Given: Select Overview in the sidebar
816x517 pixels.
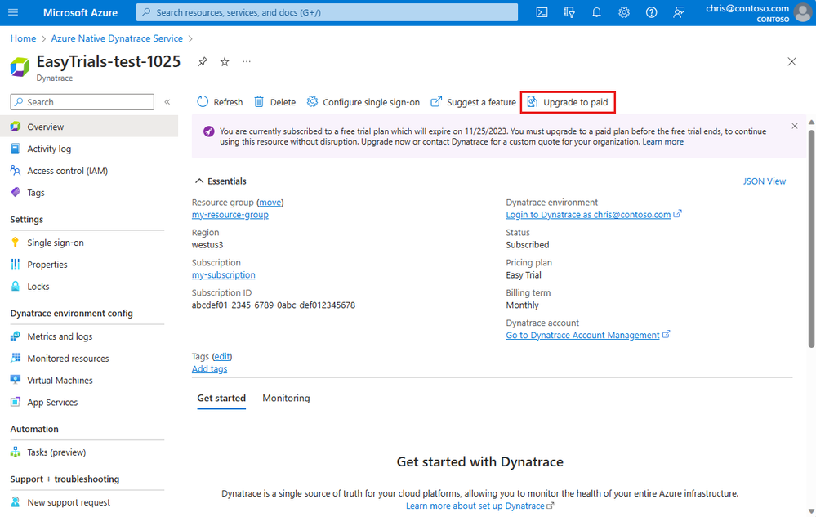Looking at the screenshot, I should (x=89, y=127).
